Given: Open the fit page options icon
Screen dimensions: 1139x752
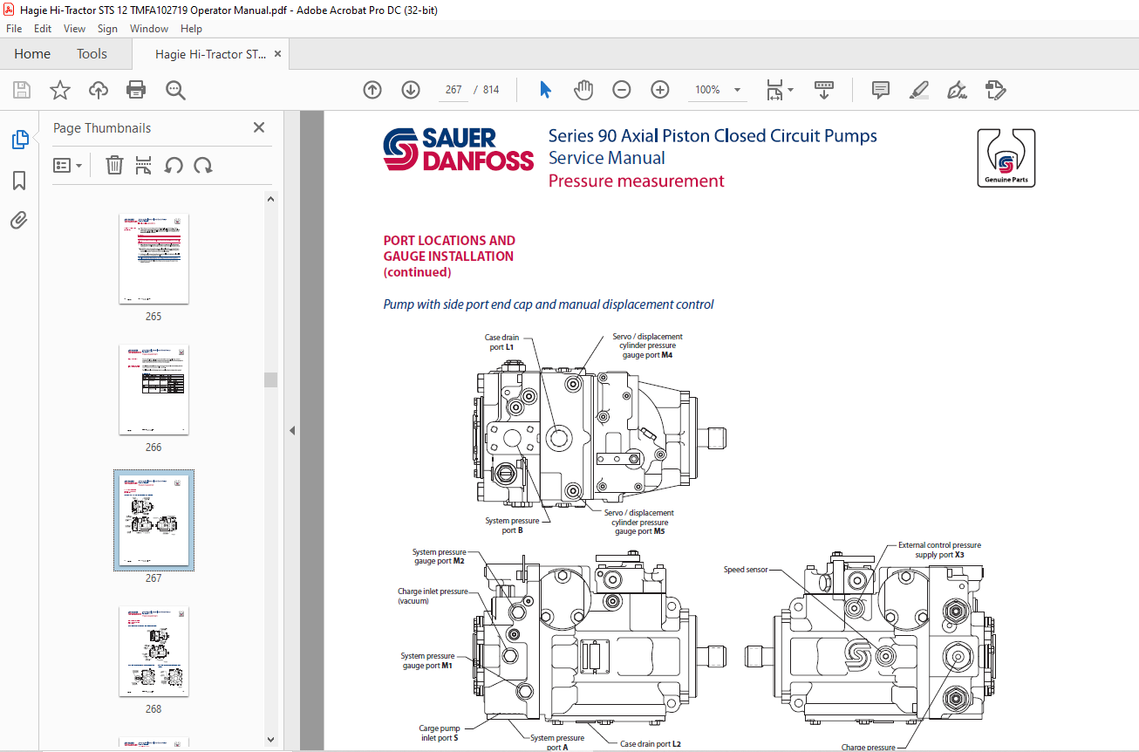Looking at the screenshot, I should (779, 90).
